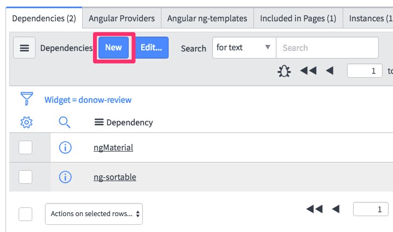Go to first page, top pagination
This screenshot has height=232, width=393.
[x=308, y=71]
